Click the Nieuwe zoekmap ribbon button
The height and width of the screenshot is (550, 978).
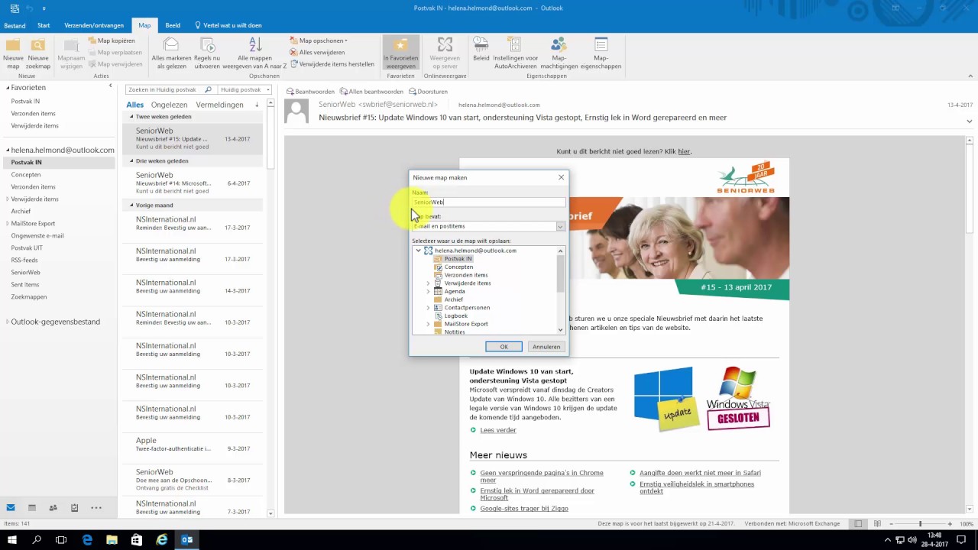(38, 53)
